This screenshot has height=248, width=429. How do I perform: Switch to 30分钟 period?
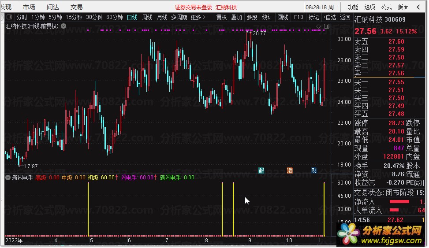point(94,18)
